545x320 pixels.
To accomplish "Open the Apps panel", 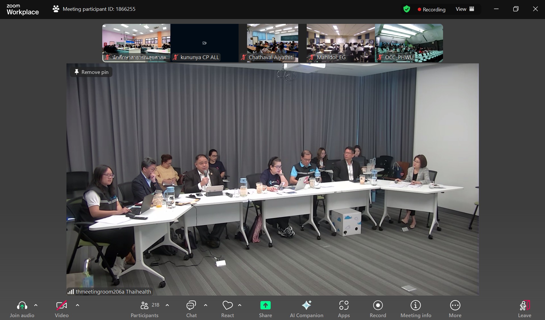I will pyautogui.click(x=344, y=309).
